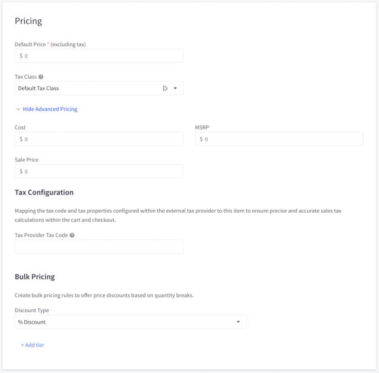Click the Tax Class dropdown arrow
This screenshot has height=373, width=379.
(x=175, y=89)
